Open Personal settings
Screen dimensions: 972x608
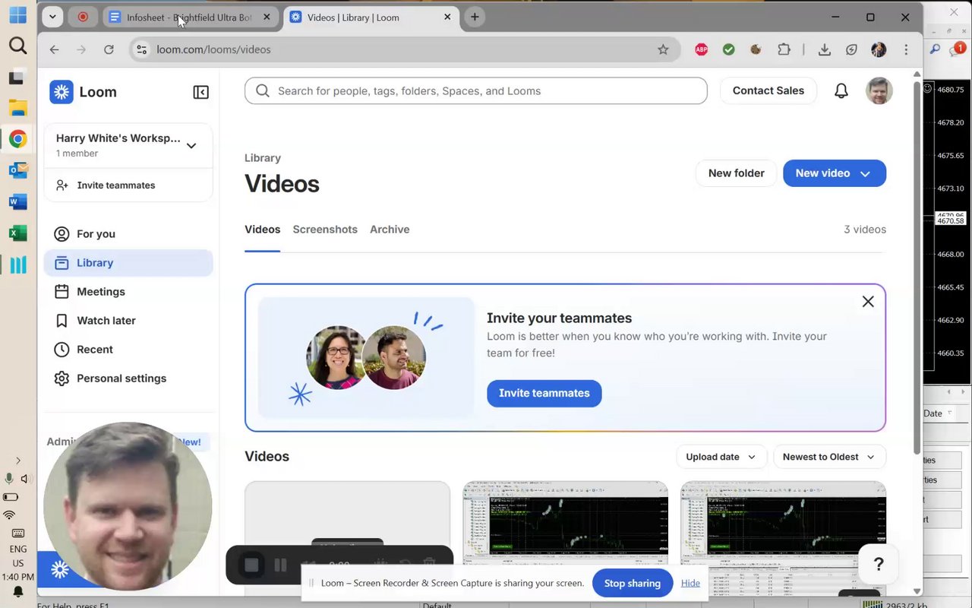(x=128, y=378)
